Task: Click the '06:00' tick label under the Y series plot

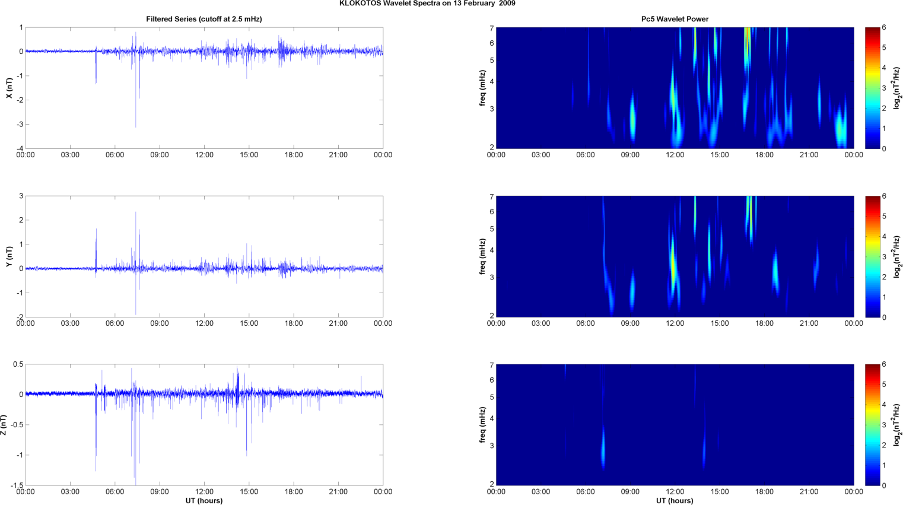Action: coord(115,323)
